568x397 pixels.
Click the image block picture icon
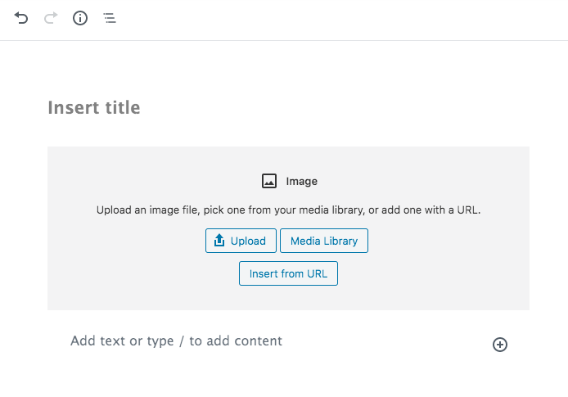[x=269, y=181]
